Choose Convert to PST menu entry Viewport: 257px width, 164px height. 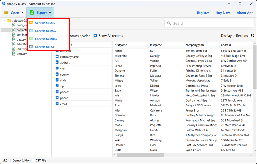tap(45, 47)
